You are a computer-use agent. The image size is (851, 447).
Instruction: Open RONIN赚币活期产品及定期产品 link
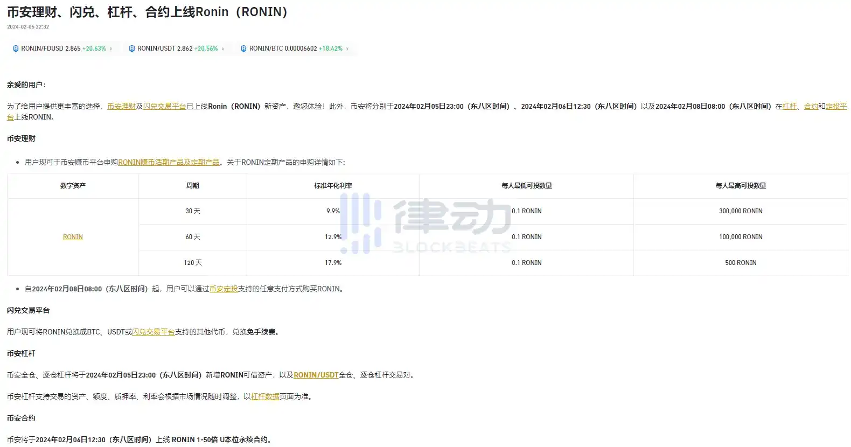[169, 162]
